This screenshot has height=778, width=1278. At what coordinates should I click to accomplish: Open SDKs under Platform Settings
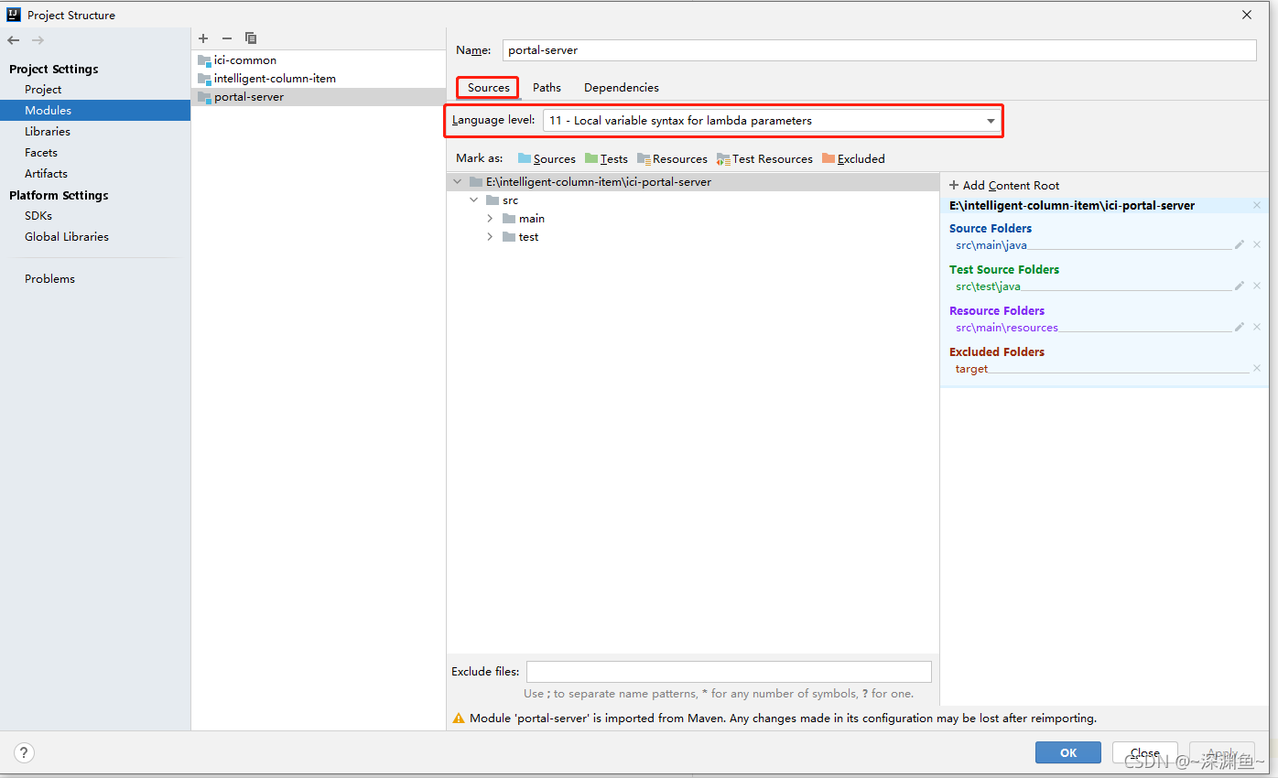[x=38, y=215]
